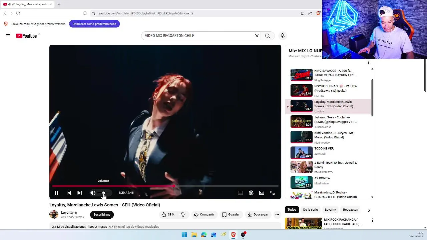This screenshot has height=240, width=427.
Task: Bookmark this page icon
Action: click(x=85, y=13)
